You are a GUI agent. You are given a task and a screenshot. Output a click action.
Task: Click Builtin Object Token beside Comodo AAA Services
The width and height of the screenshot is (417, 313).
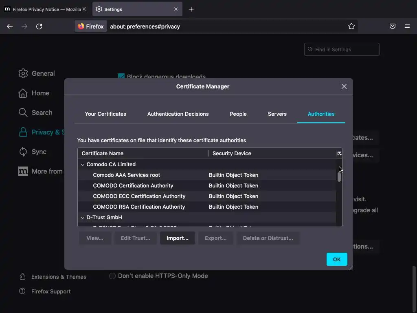pyautogui.click(x=233, y=175)
